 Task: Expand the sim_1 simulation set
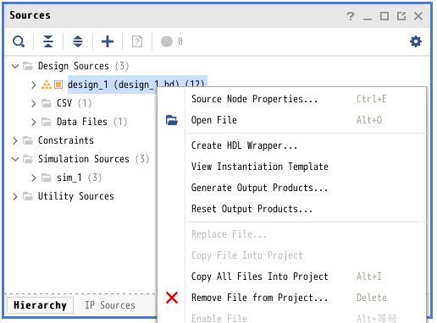coord(34,178)
